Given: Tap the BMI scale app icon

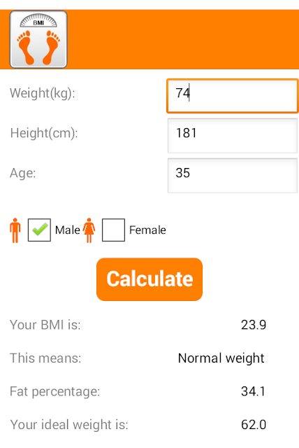Looking at the screenshot, I should [38, 39].
